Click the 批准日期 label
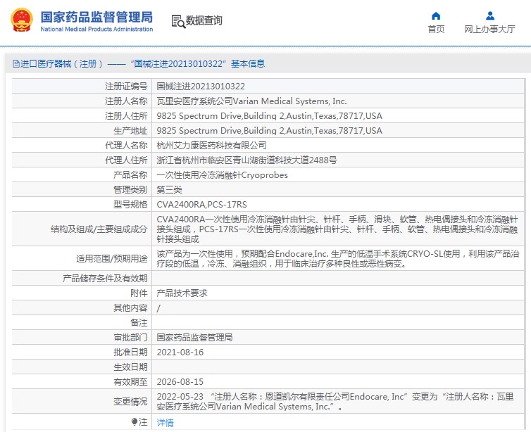The width and height of the screenshot is (531, 432). click(130, 352)
